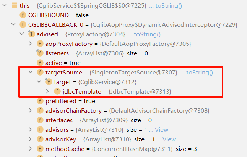Click the field icon next to preFiltered
The width and height of the screenshot is (247, 157).
40,101
